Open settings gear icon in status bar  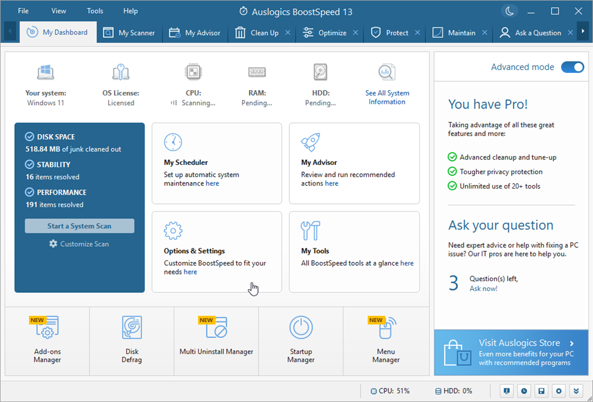coord(558,391)
